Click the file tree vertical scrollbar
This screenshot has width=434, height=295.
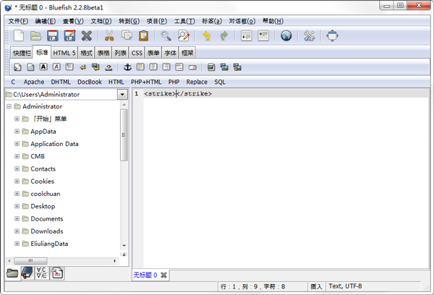124,134
